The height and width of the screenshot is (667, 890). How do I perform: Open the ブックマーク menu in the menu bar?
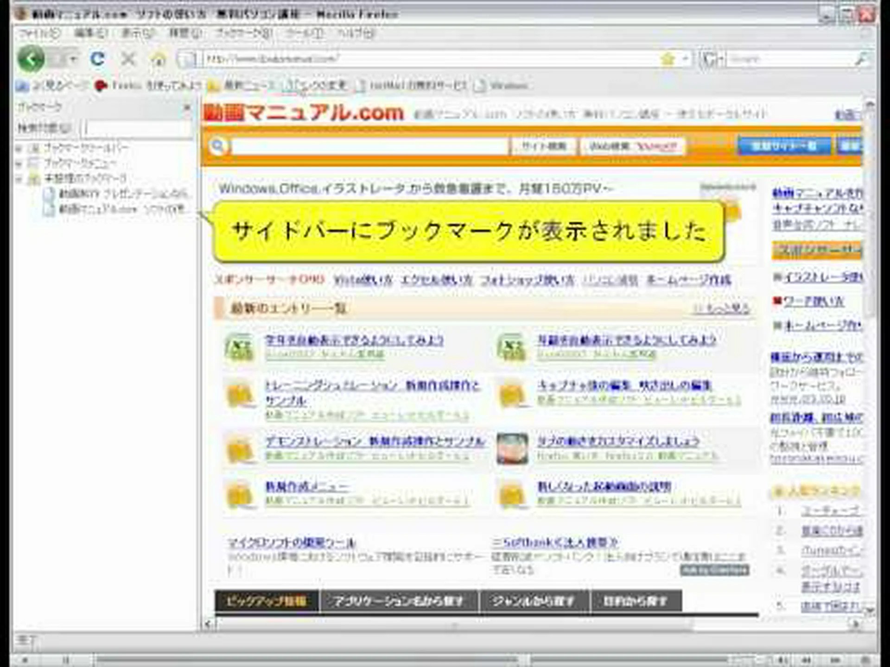[240, 33]
